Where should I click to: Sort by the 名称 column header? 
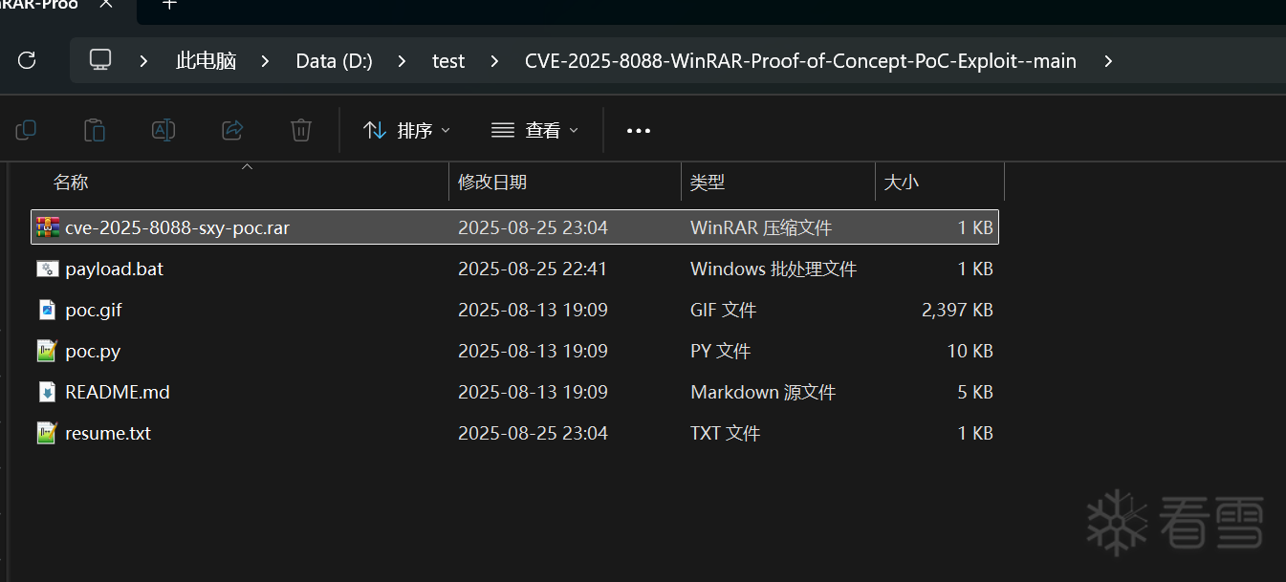71,182
